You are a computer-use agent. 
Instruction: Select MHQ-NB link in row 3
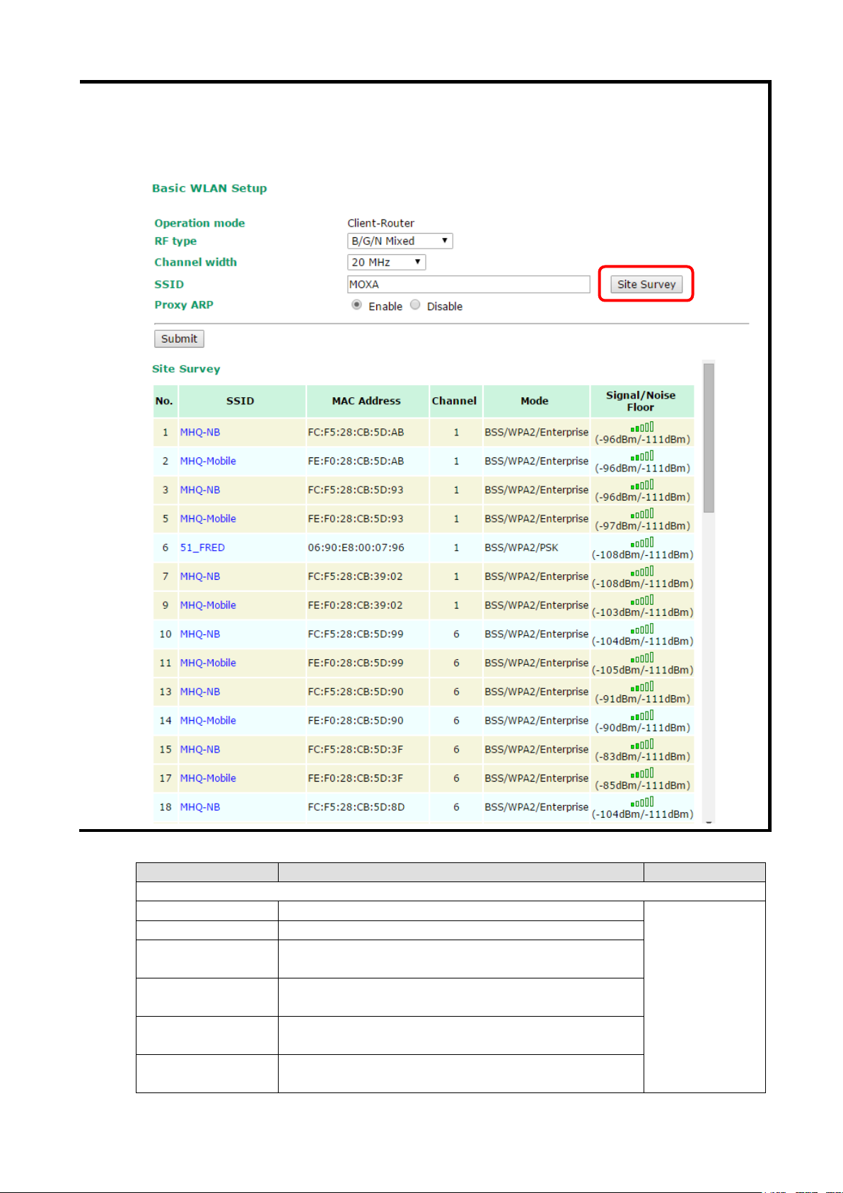coord(200,490)
